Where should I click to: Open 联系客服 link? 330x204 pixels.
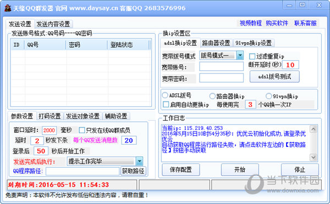[305, 23]
